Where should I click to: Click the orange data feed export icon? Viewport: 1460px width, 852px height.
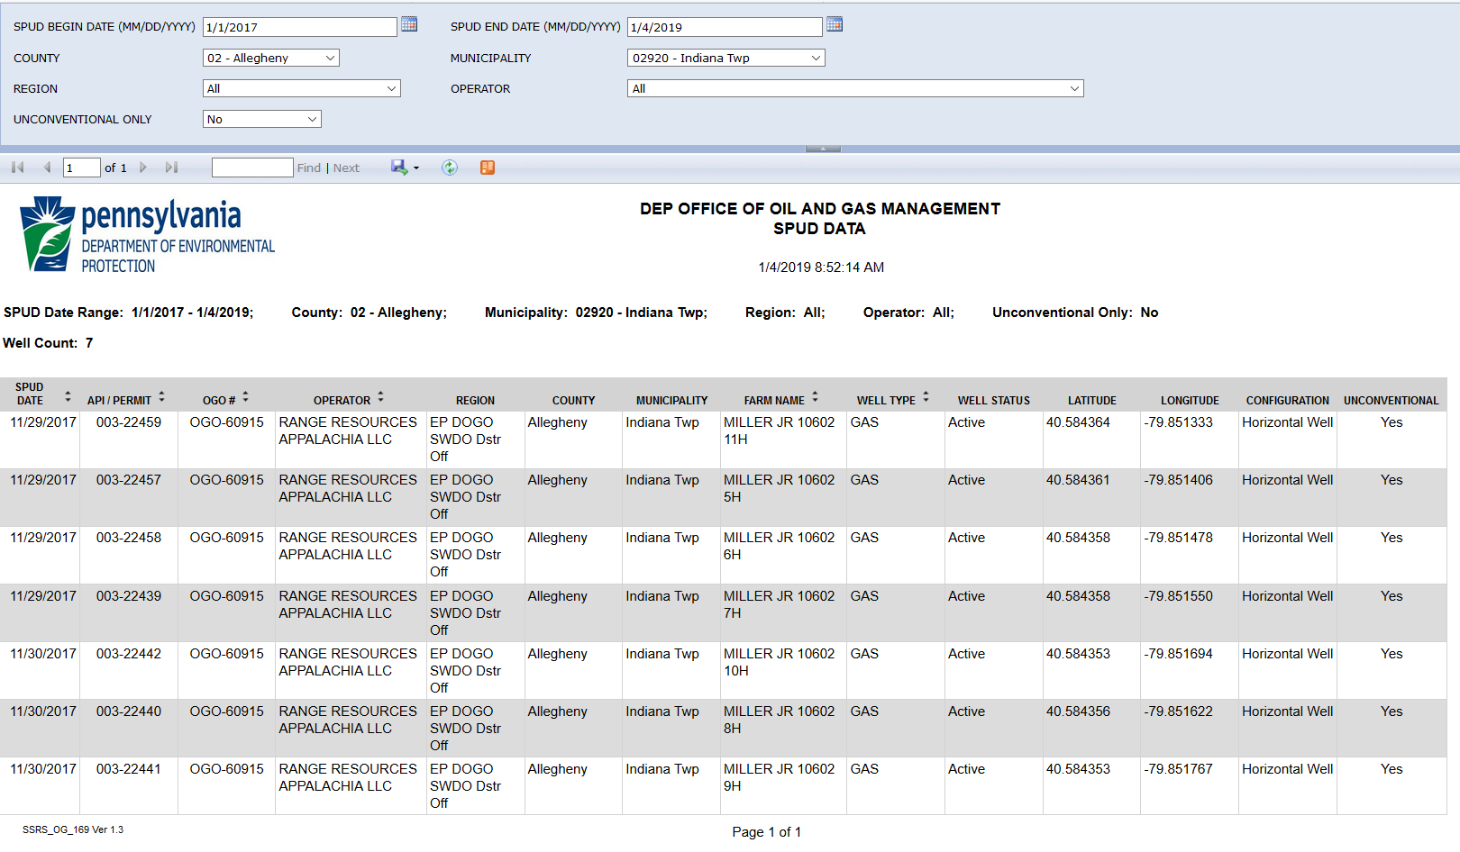click(488, 168)
